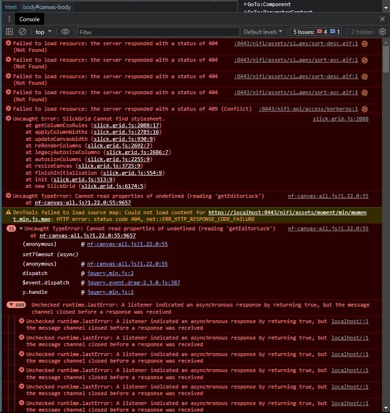Click the "setTimeout (async)" stack row
The height and width of the screenshot is (413, 390).
(x=50, y=254)
